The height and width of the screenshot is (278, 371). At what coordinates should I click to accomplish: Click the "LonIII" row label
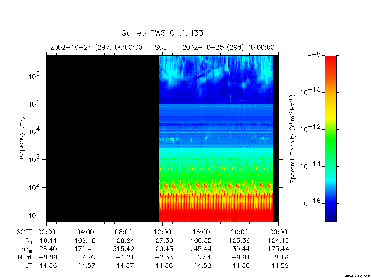[x=25, y=249]
